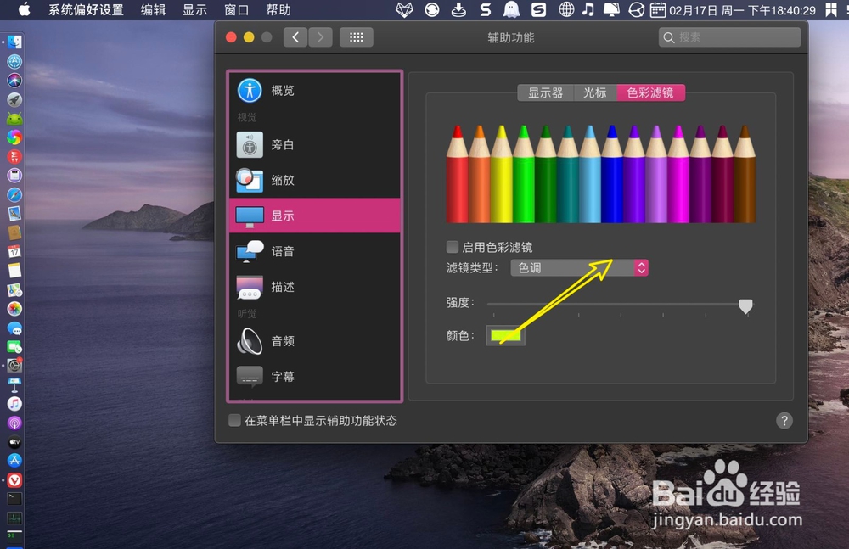
Task: Select the 描述 descriptions icon
Action: pos(250,287)
